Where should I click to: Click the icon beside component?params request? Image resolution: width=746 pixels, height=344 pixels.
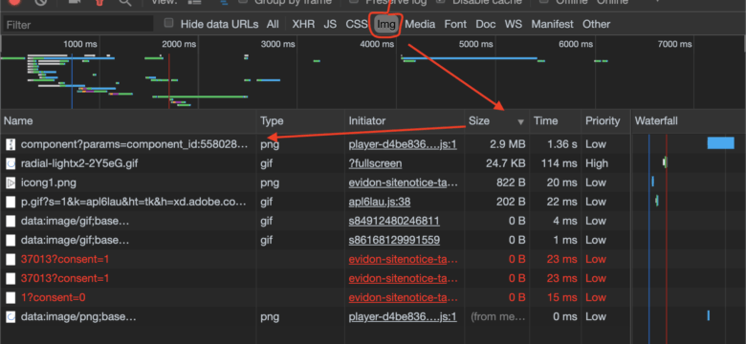[x=11, y=144]
